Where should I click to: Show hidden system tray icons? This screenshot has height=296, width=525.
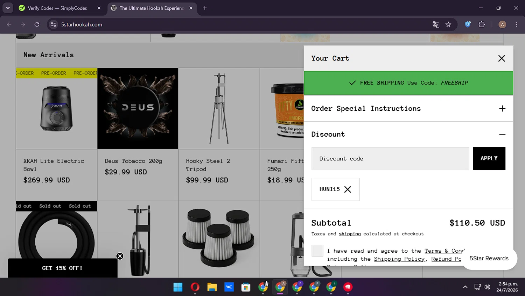[x=465, y=287]
